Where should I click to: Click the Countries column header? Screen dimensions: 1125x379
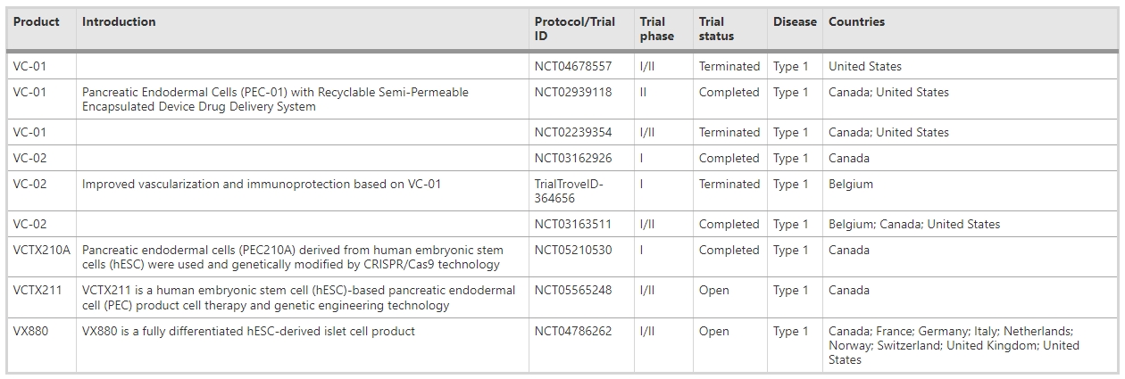point(856,22)
